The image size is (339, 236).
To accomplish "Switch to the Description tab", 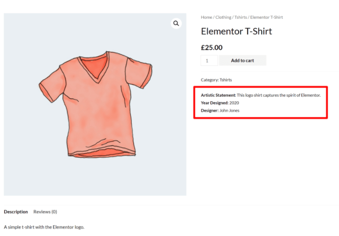I will 16,212.
